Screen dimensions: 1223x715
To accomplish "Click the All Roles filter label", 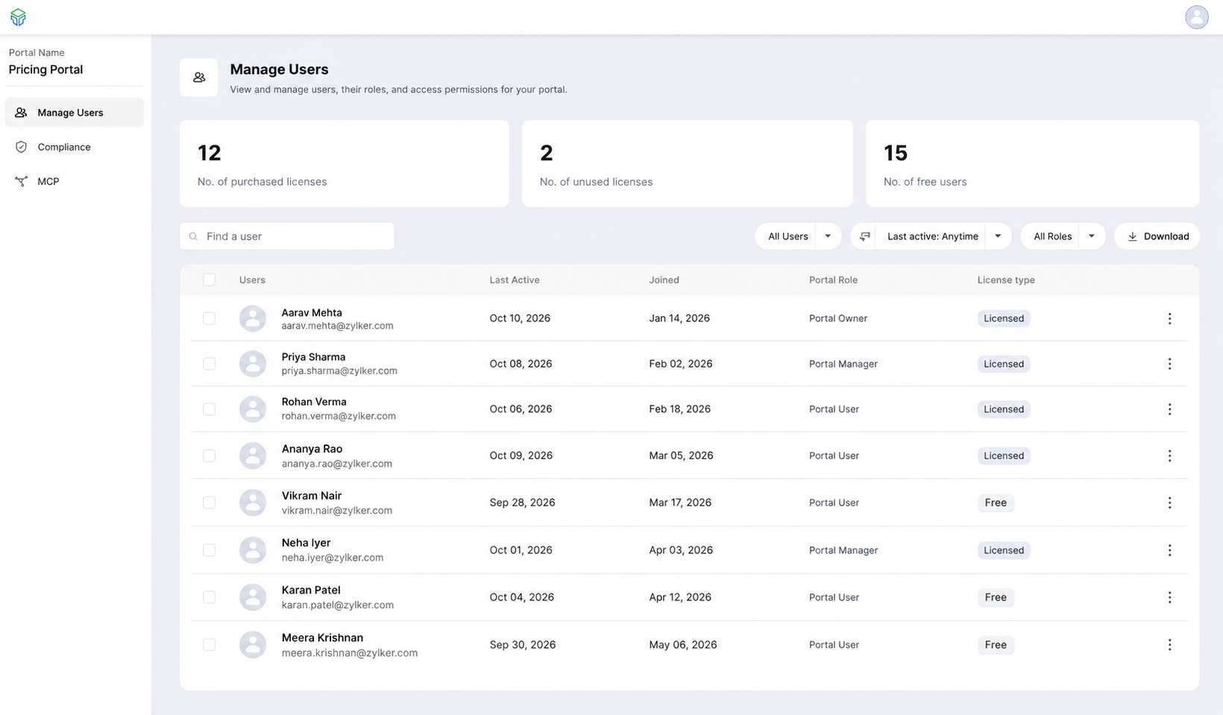I will (1053, 236).
